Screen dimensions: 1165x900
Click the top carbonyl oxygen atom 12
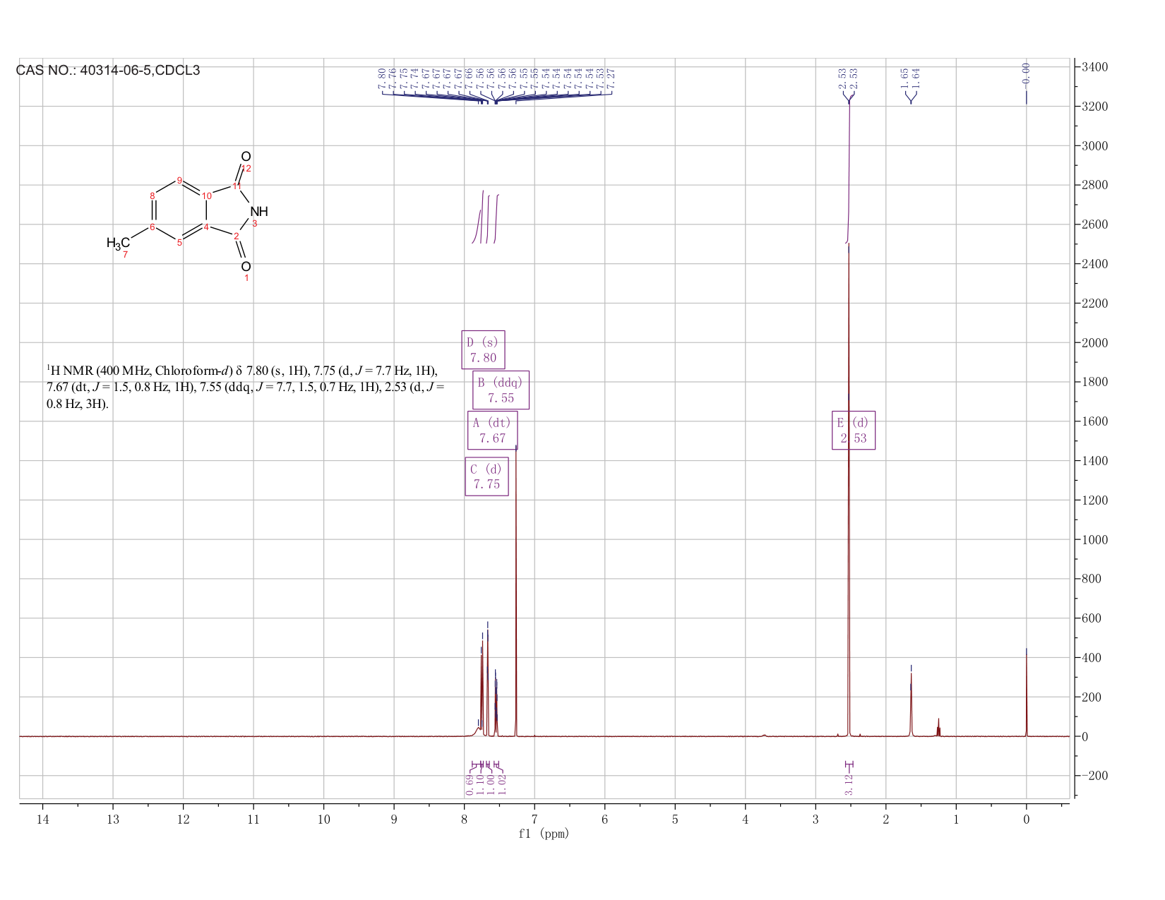(x=246, y=157)
